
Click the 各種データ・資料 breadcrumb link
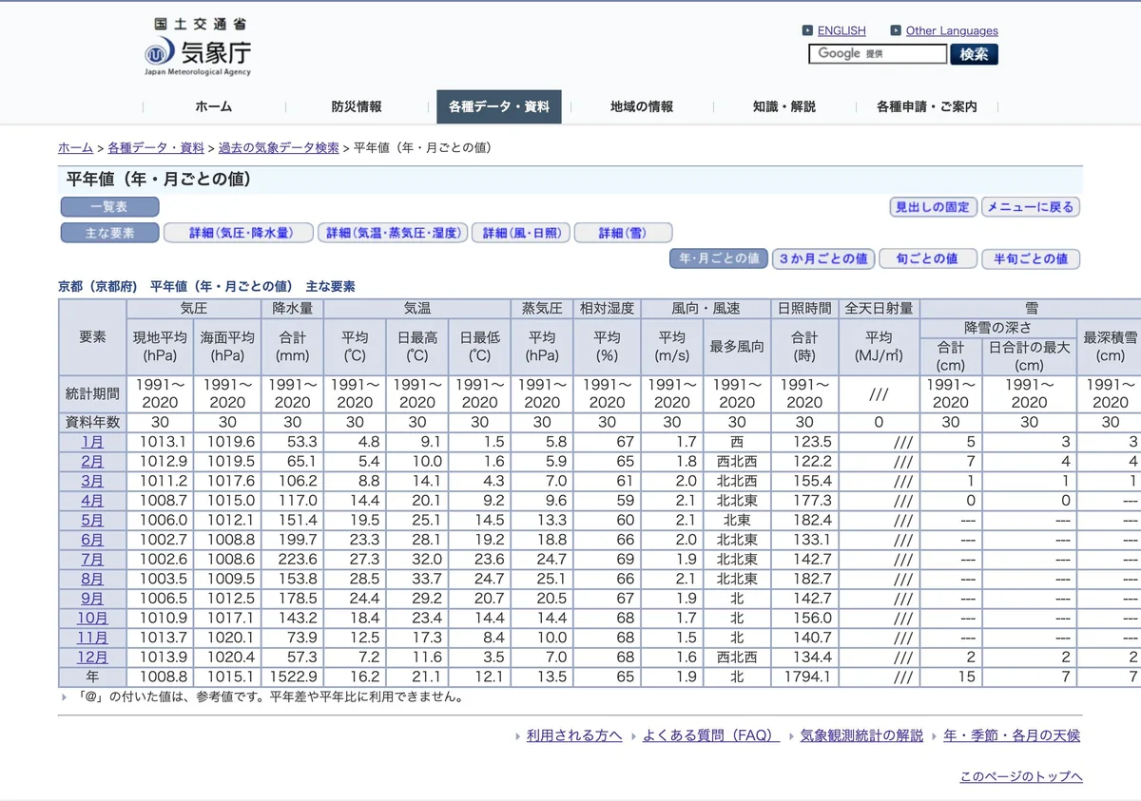click(156, 147)
